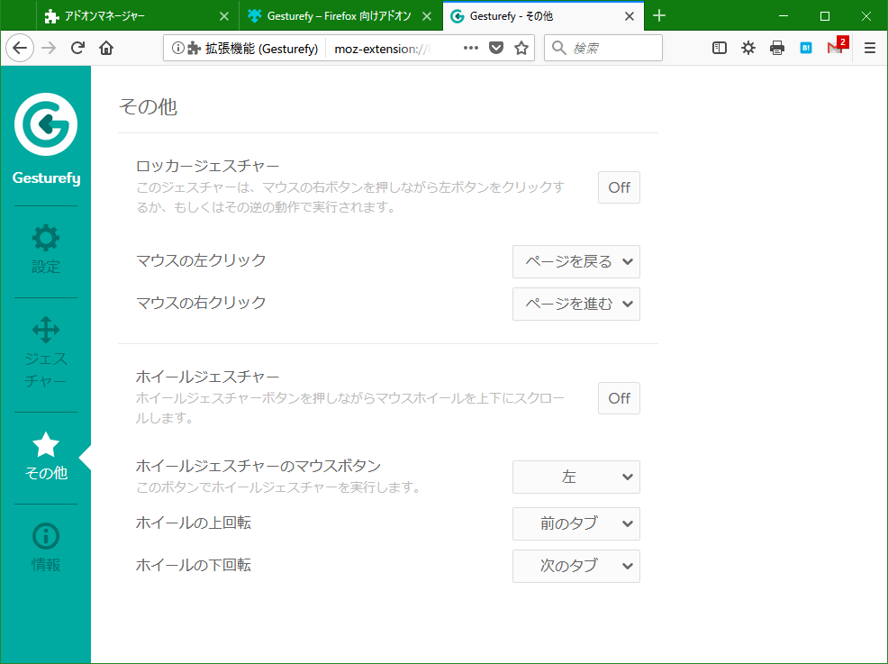888x664 pixels.
Task: Click the Gesturefy logo in sidebar
Action: [46, 124]
